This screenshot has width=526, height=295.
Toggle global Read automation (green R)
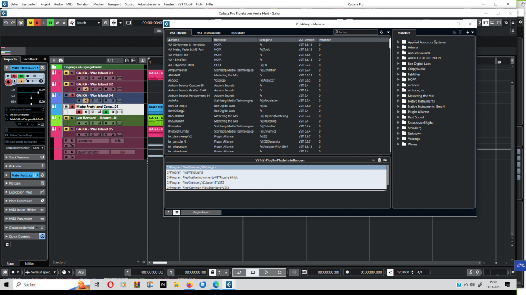pyautogui.click(x=50, y=23)
